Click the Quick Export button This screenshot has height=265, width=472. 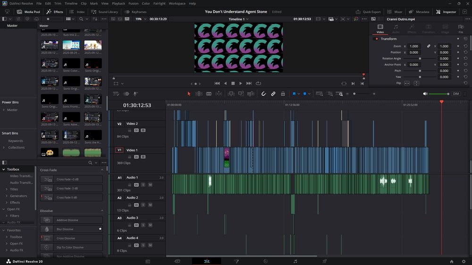click(x=369, y=12)
